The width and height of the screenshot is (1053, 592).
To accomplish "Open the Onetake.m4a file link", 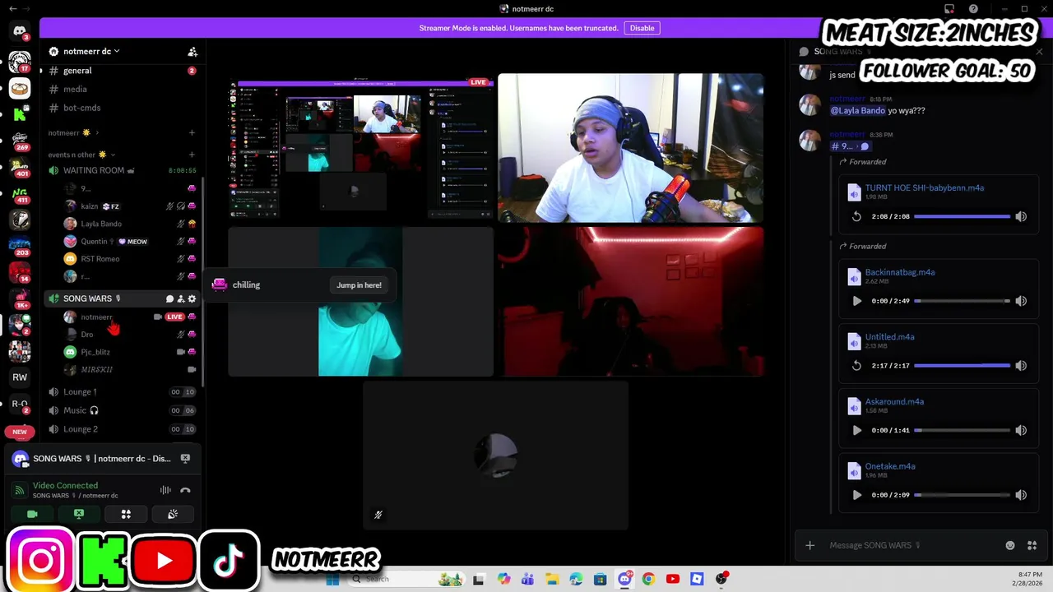I will (x=890, y=466).
